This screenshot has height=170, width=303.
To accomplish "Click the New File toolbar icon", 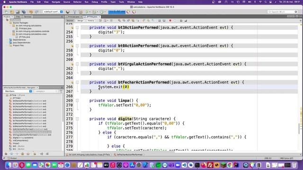I will [x=6, y=12].
